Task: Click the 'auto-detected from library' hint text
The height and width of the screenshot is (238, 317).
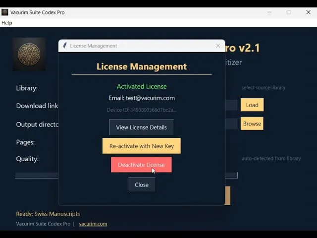Action: [x=271, y=159]
